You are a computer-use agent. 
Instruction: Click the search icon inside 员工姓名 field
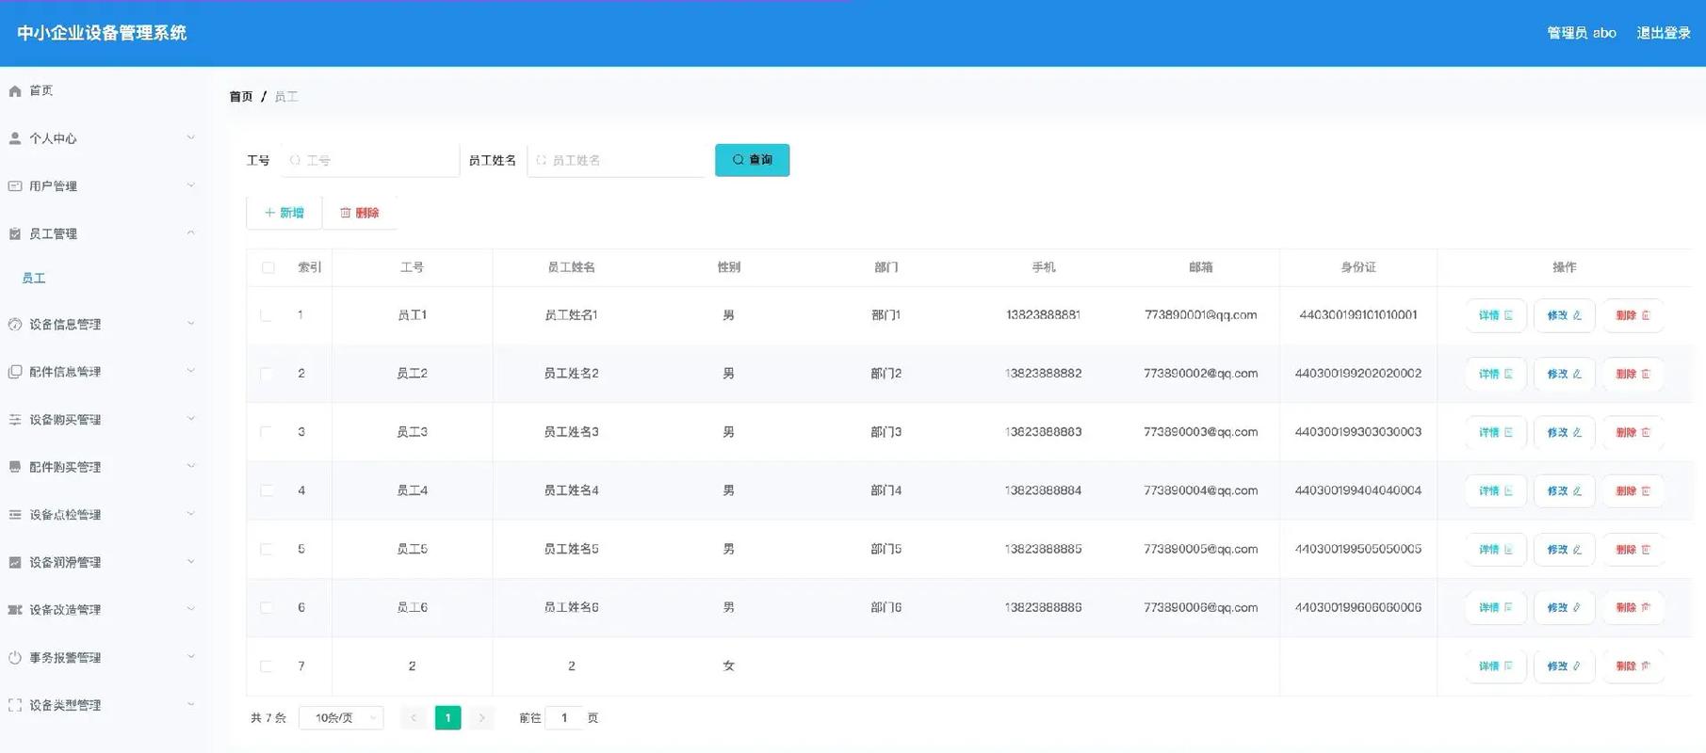point(541,160)
